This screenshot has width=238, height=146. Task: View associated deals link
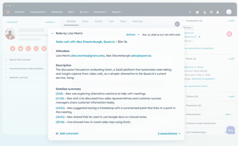[196, 86]
